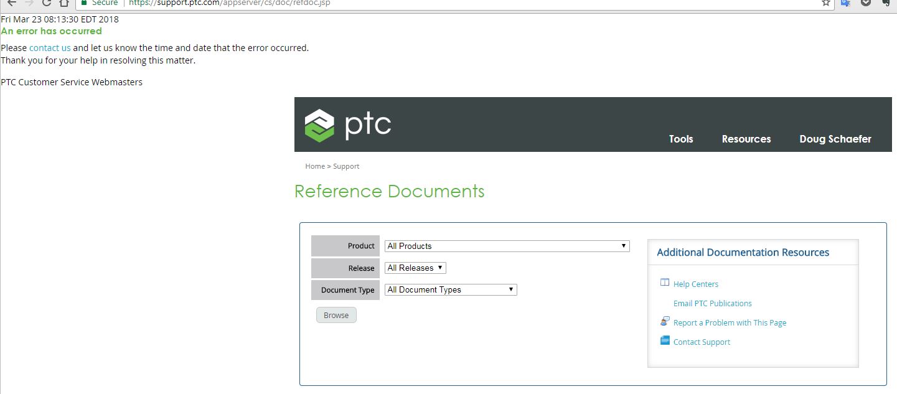Open the Document Type dropdown

451,289
